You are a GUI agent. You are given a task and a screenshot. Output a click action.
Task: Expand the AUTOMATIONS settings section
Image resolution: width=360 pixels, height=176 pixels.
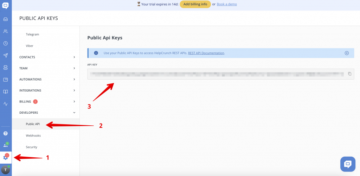click(x=47, y=79)
